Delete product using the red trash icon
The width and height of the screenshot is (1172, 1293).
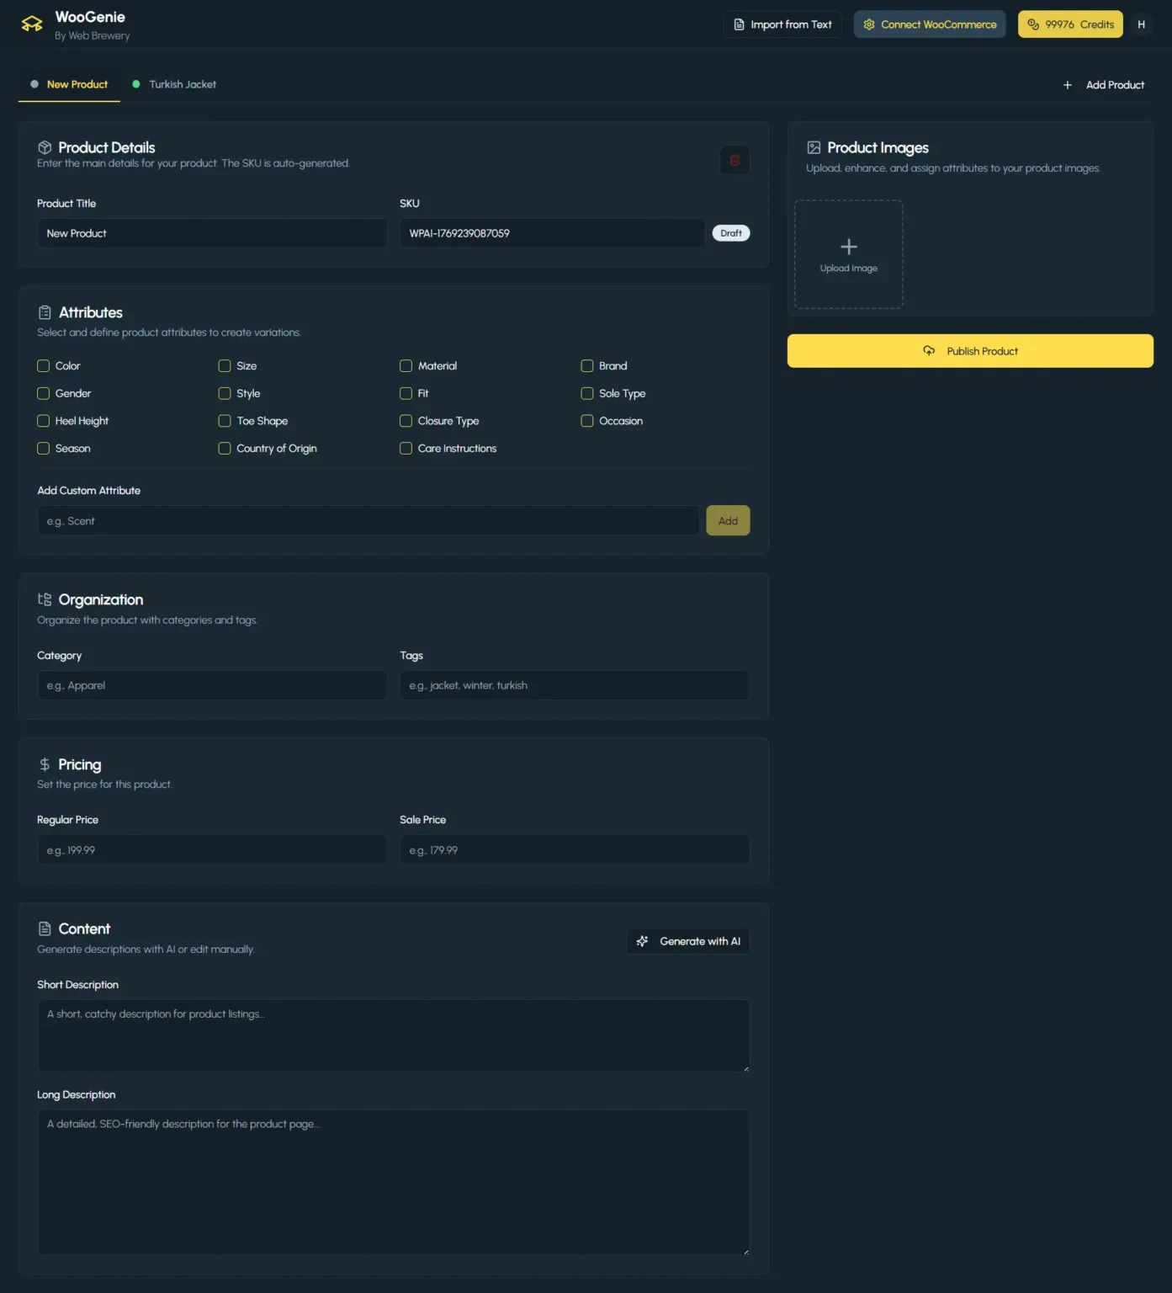(734, 160)
